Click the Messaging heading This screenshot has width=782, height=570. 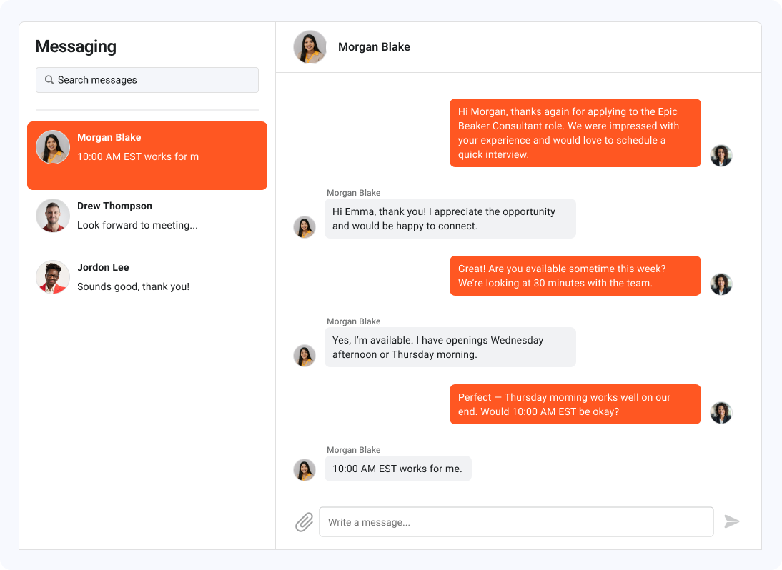point(76,46)
